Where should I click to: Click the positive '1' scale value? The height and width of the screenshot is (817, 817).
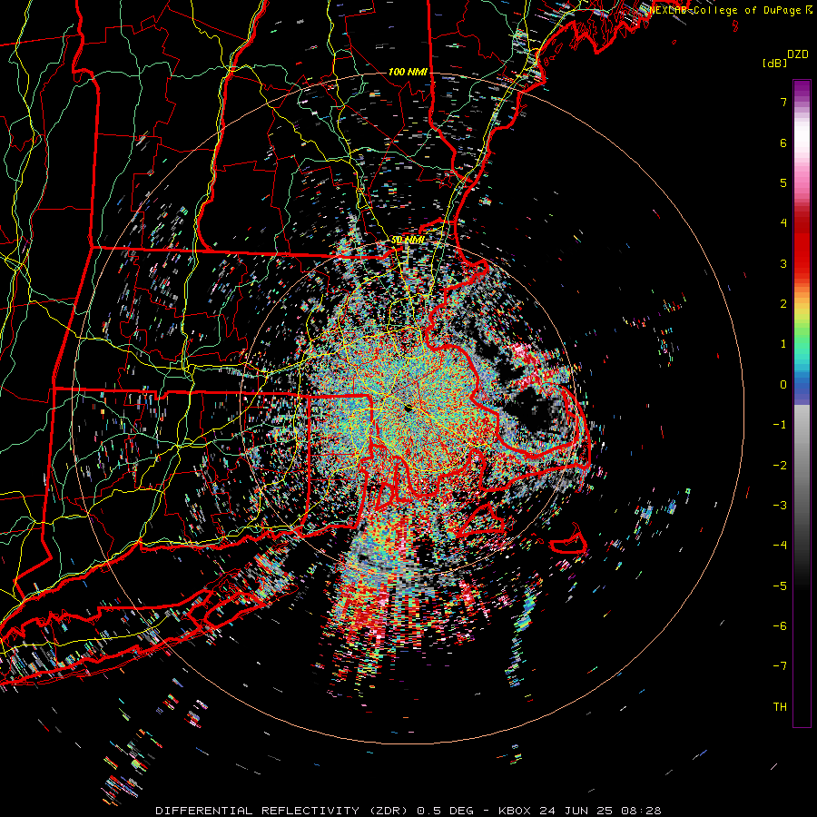(x=783, y=344)
